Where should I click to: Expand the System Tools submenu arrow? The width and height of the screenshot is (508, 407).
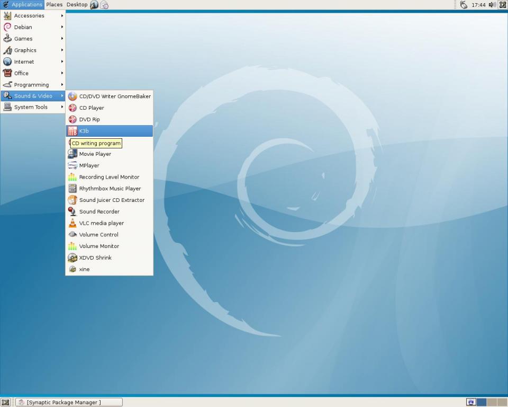[x=62, y=107]
